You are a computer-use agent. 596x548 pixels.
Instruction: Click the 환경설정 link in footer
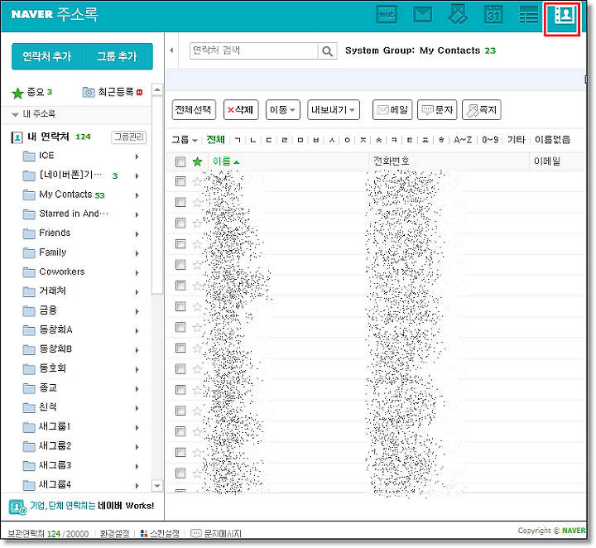[x=114, y=534]
